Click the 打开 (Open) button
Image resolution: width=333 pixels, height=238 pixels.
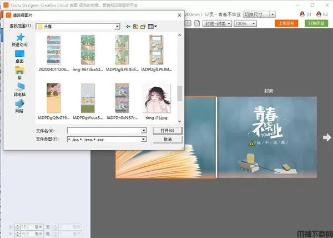pyautogui.click(x=164, y=130)
